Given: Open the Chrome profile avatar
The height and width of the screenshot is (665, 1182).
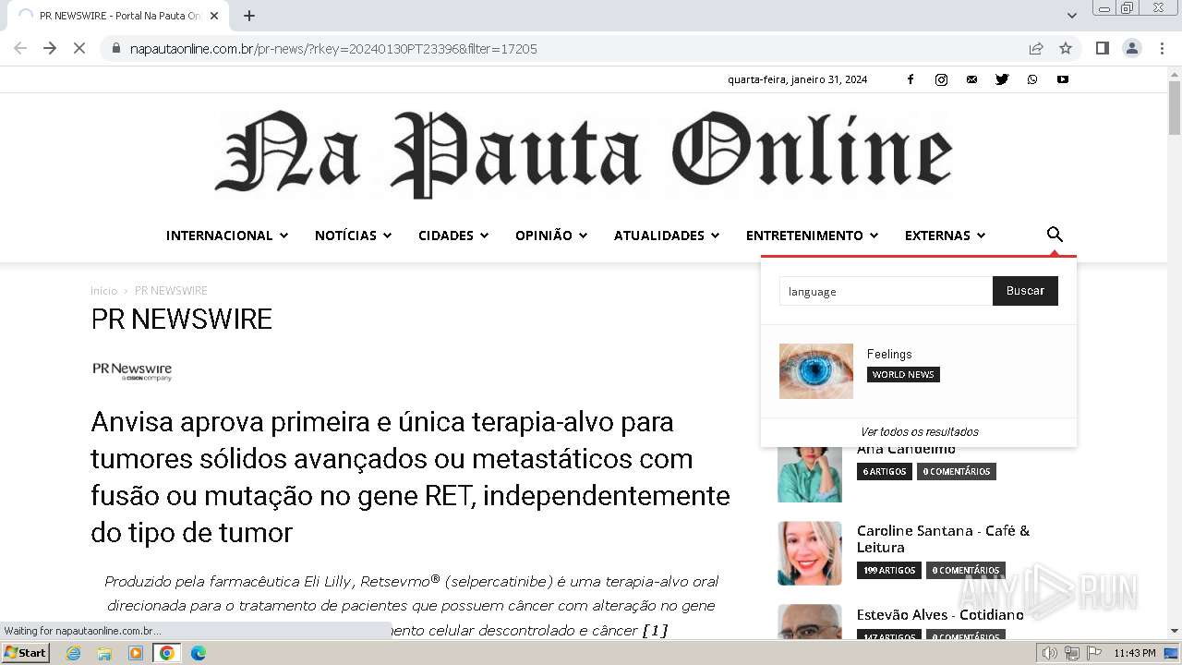Looking at the screenshot, I should click(1131, 48).
